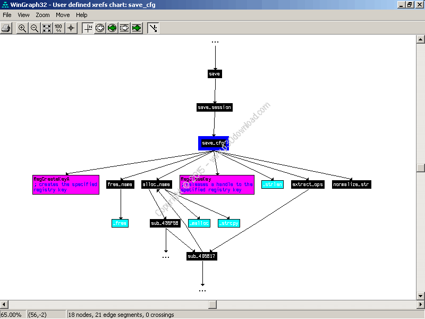Viewport: 425px width, 319px height.
Task: Open the Move menu
Action: tap(63, 15)
